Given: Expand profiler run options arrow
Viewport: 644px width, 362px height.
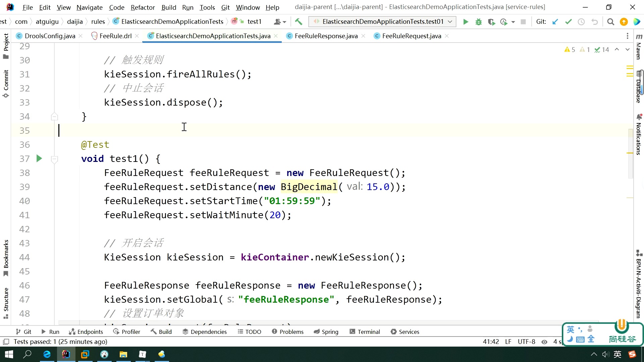Looking at the screenshot, I should pos(513,22).
